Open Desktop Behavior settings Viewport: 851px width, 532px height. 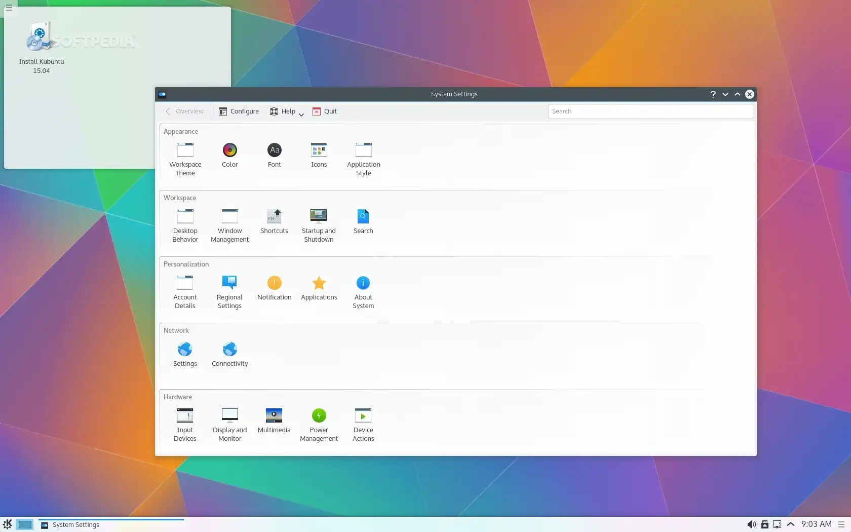pos(184,223)
